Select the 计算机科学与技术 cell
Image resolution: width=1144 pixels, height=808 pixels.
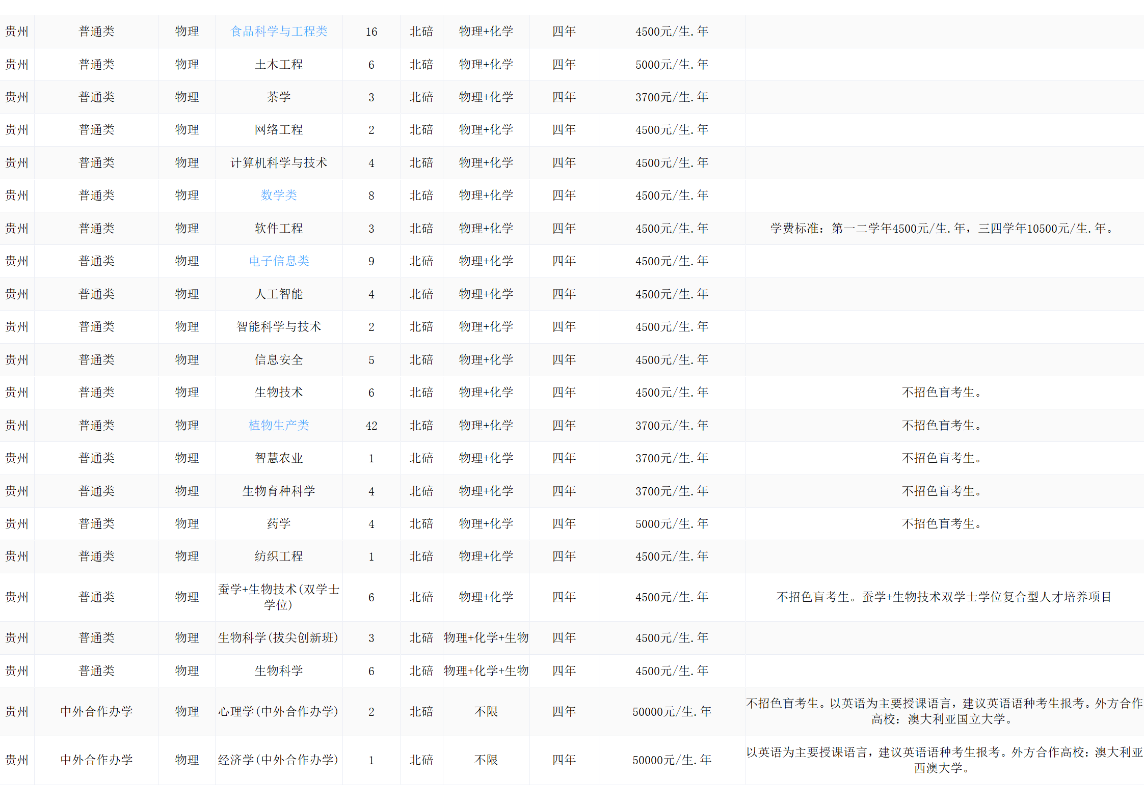(x=279, y=163)
